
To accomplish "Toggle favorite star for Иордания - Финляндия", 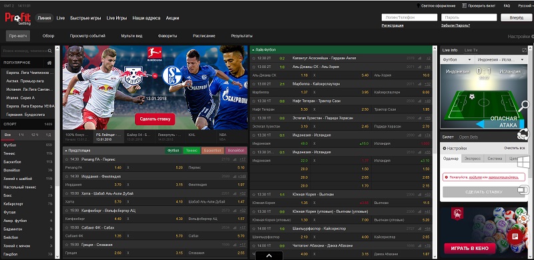I will click(67, 176).
